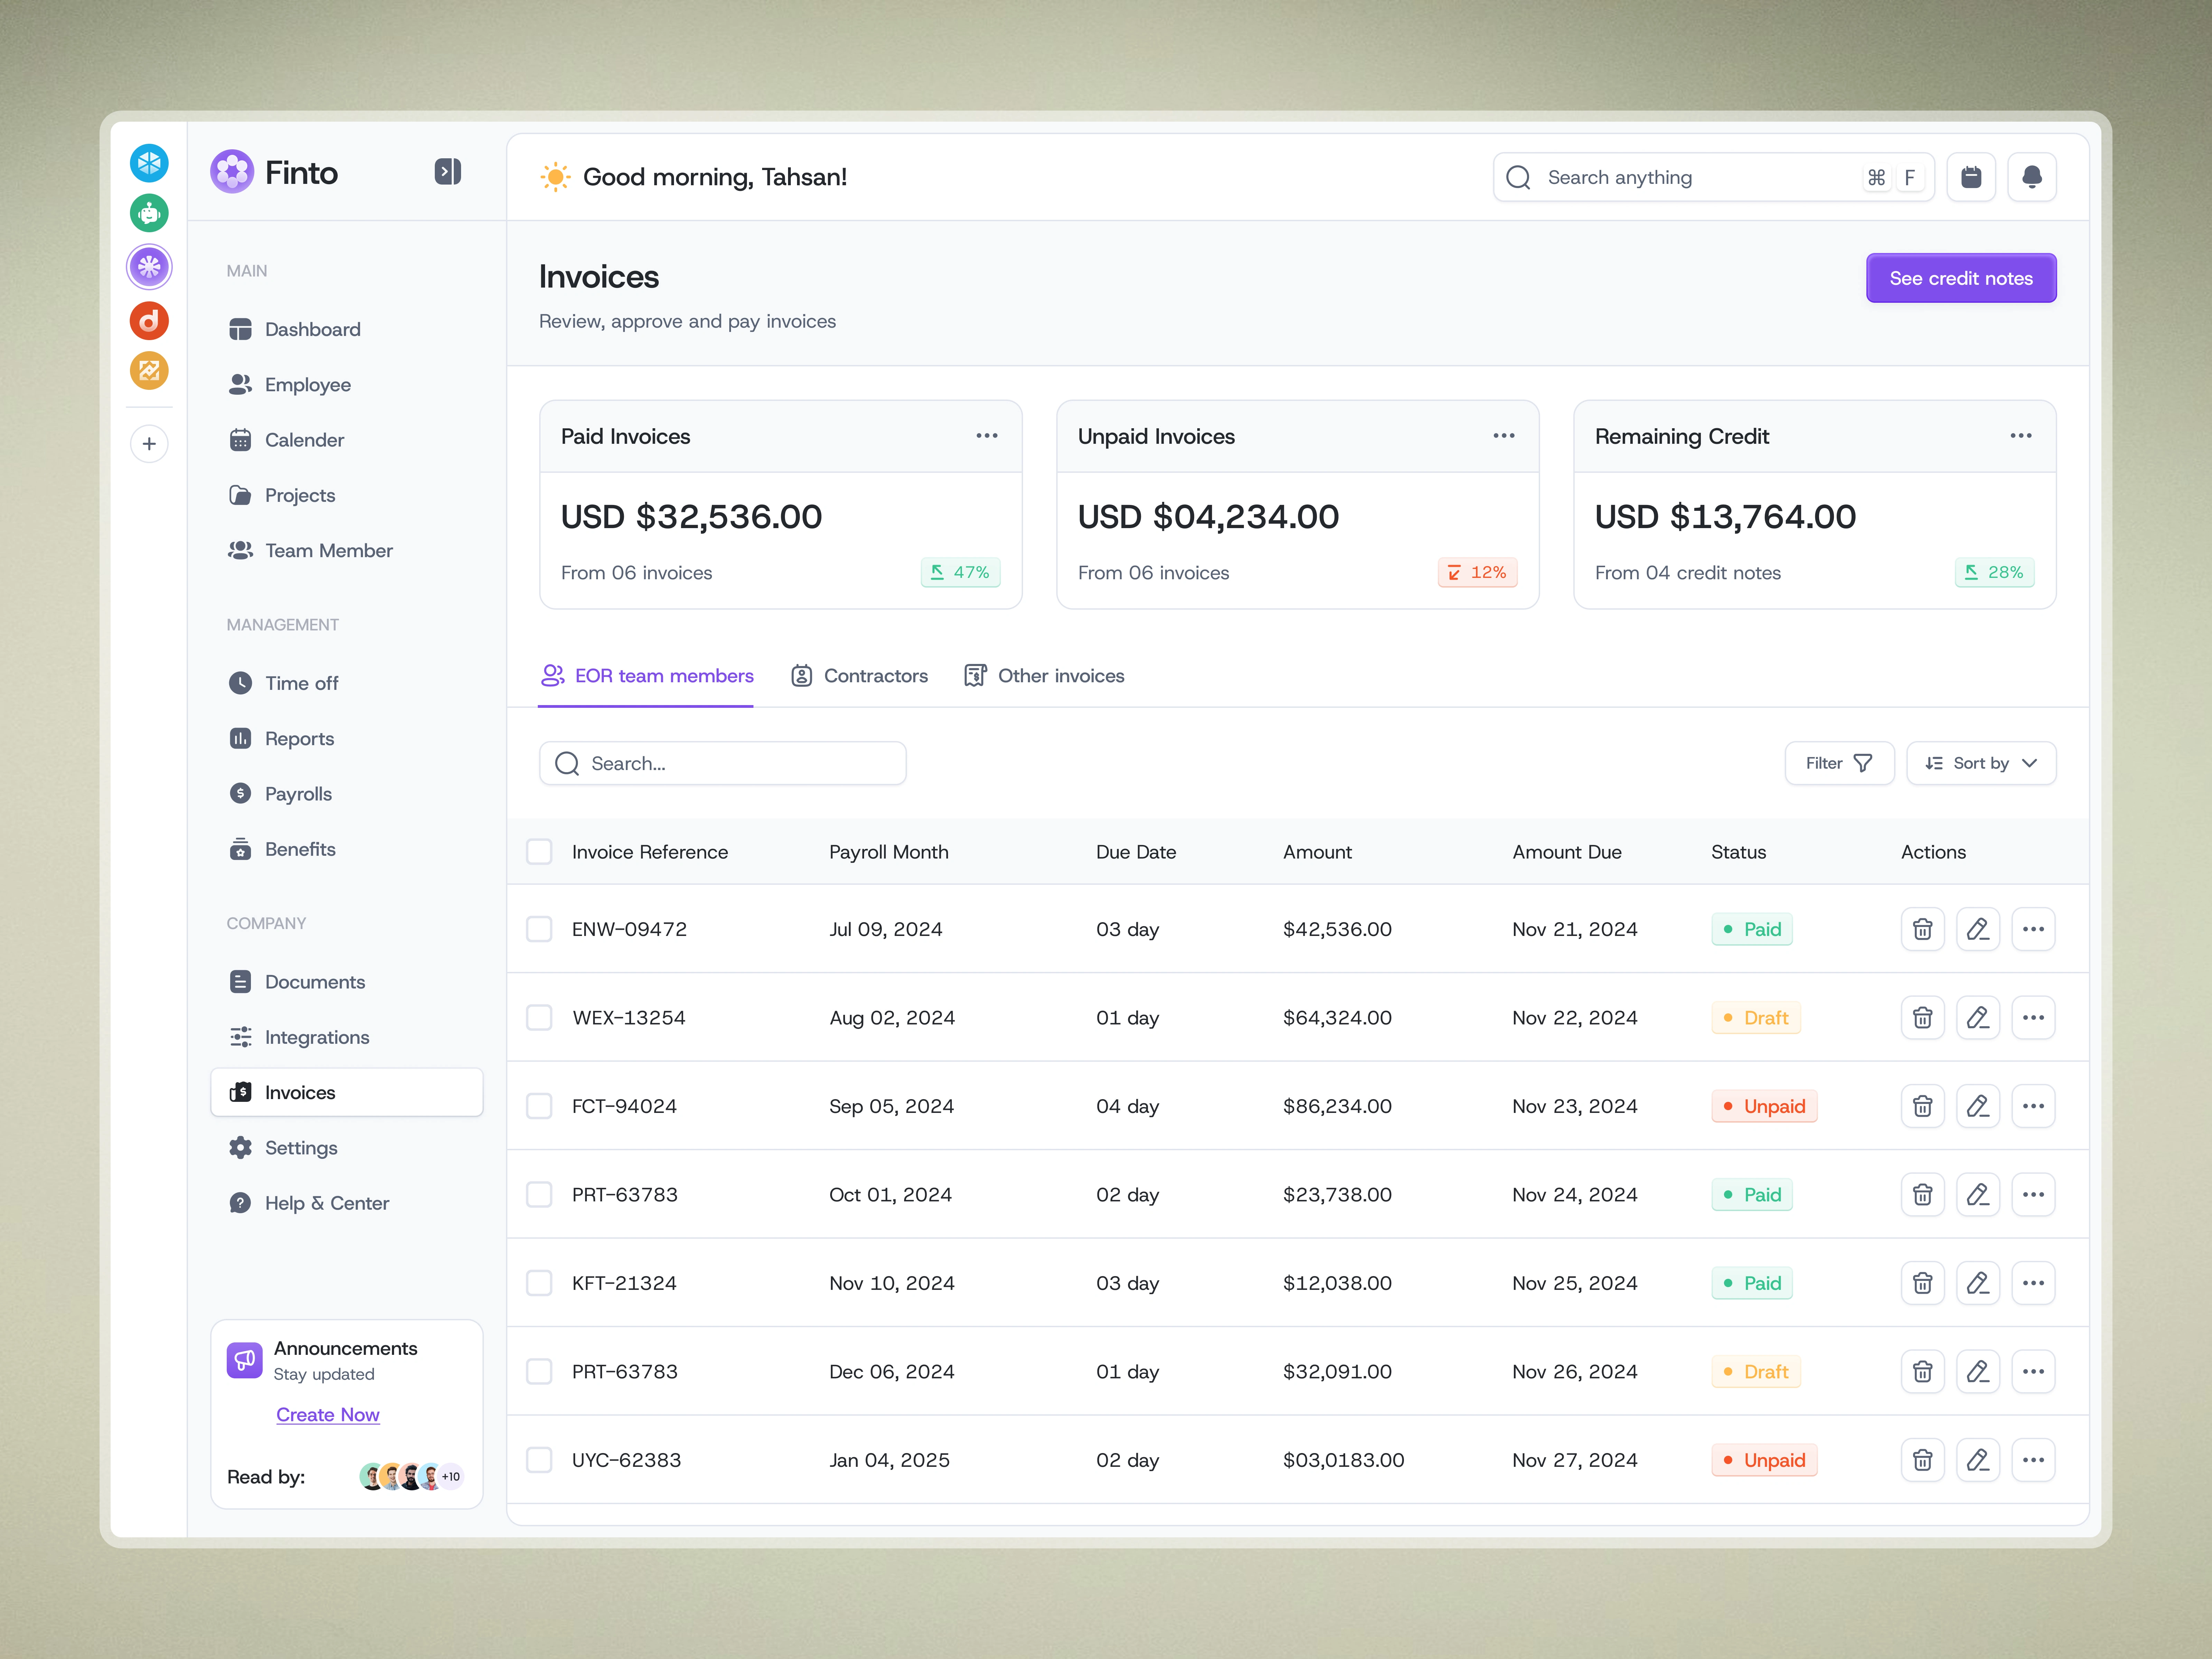The width and height of the screenshot is (2212, 1659).
Task: Add new workspace with plus icon
Action: pyautogui.click(x=149, y=444)
